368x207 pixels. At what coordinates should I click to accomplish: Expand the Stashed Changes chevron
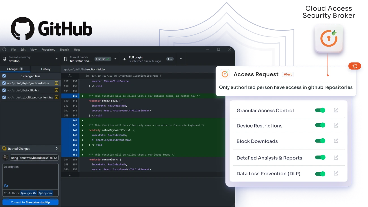(56, 148)
